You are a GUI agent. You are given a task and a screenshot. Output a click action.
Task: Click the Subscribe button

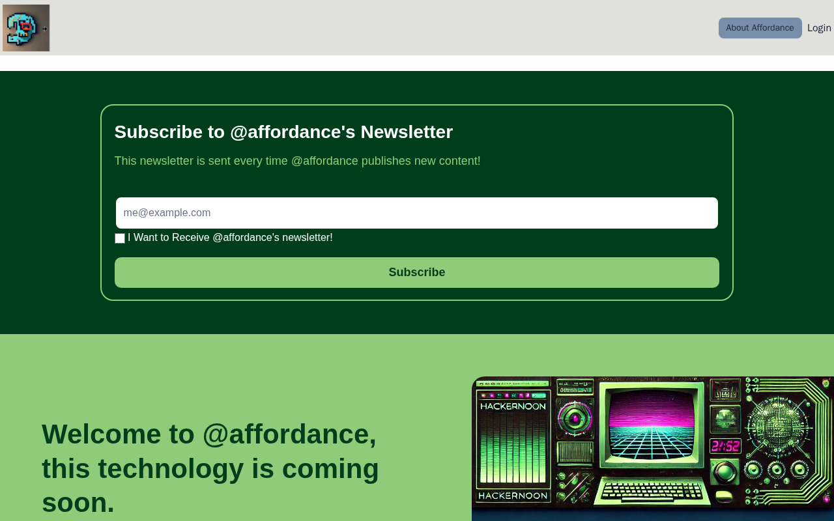(x=417, y=272)
